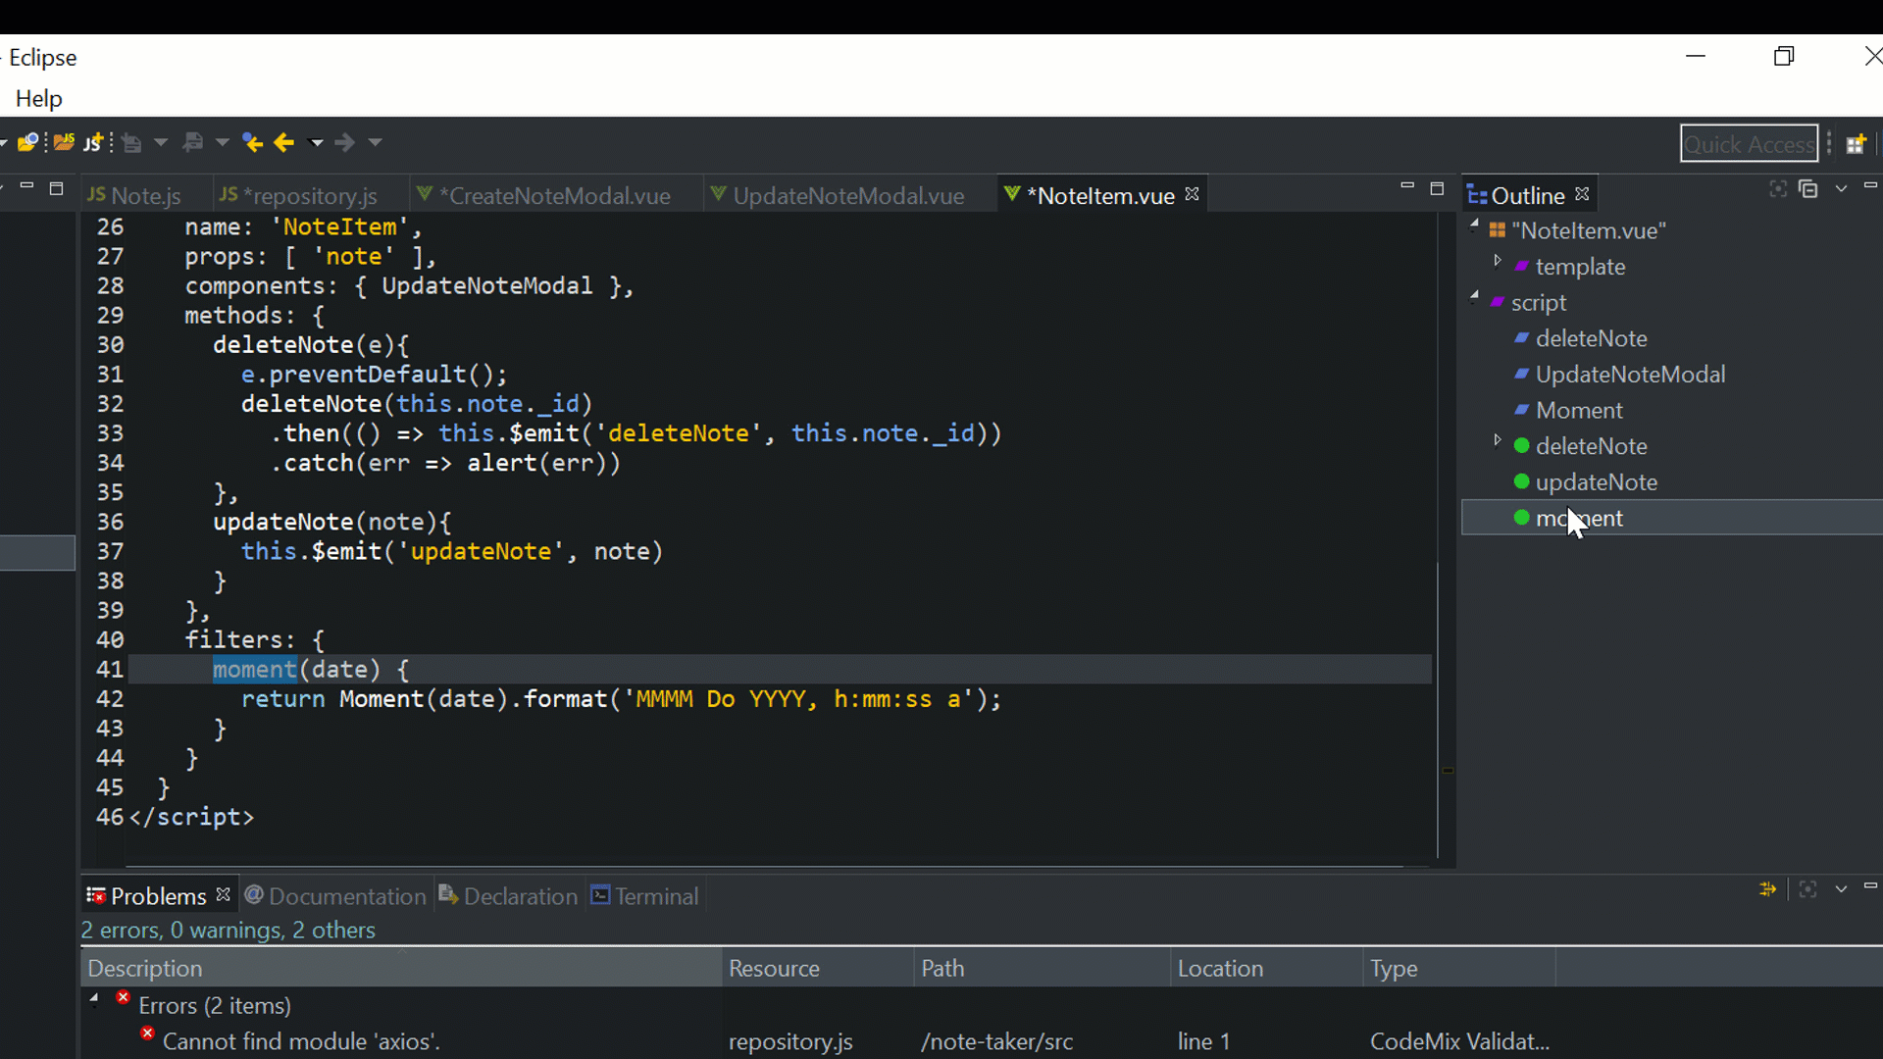
Task: Maximize the editor area
Action: (x=1437, y=188)
